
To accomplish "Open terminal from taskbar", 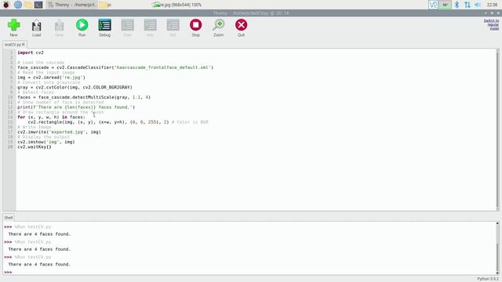I will tap(38, 5).
